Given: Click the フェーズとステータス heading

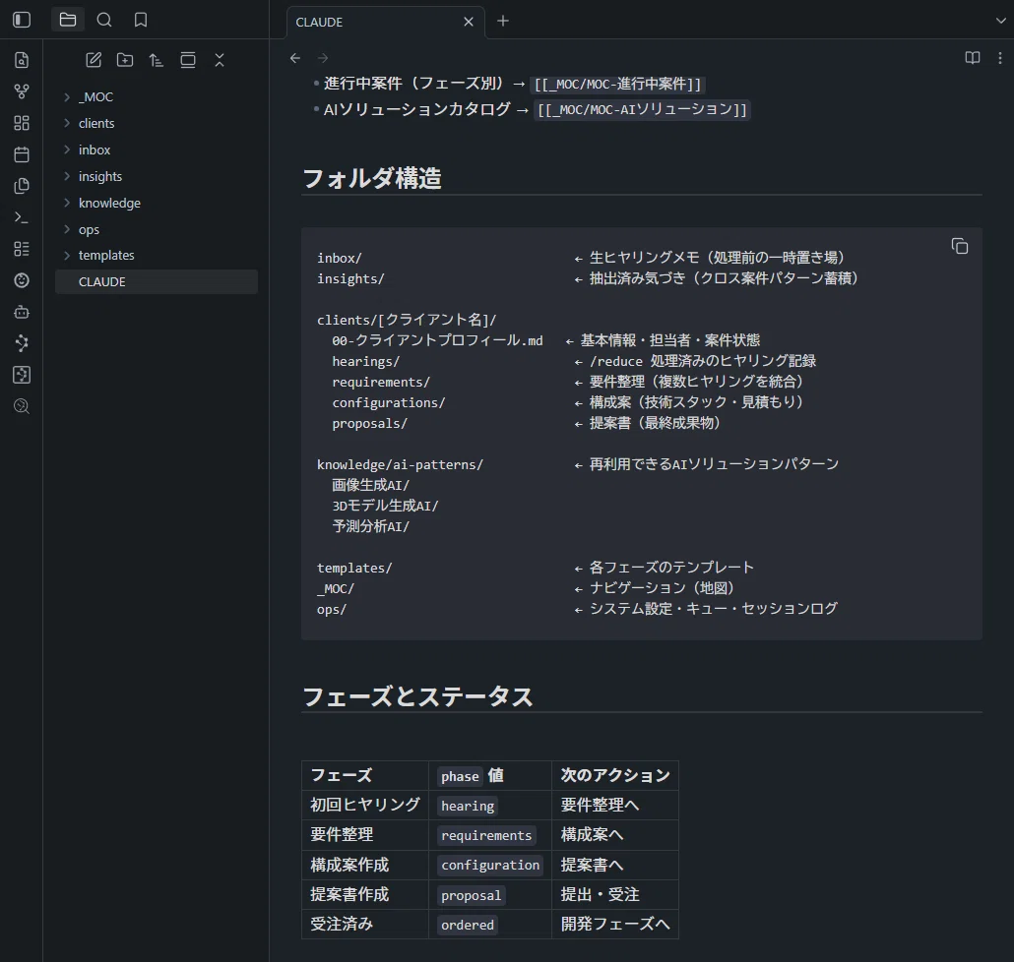Looking at the screenshot, I should (417, 696).
